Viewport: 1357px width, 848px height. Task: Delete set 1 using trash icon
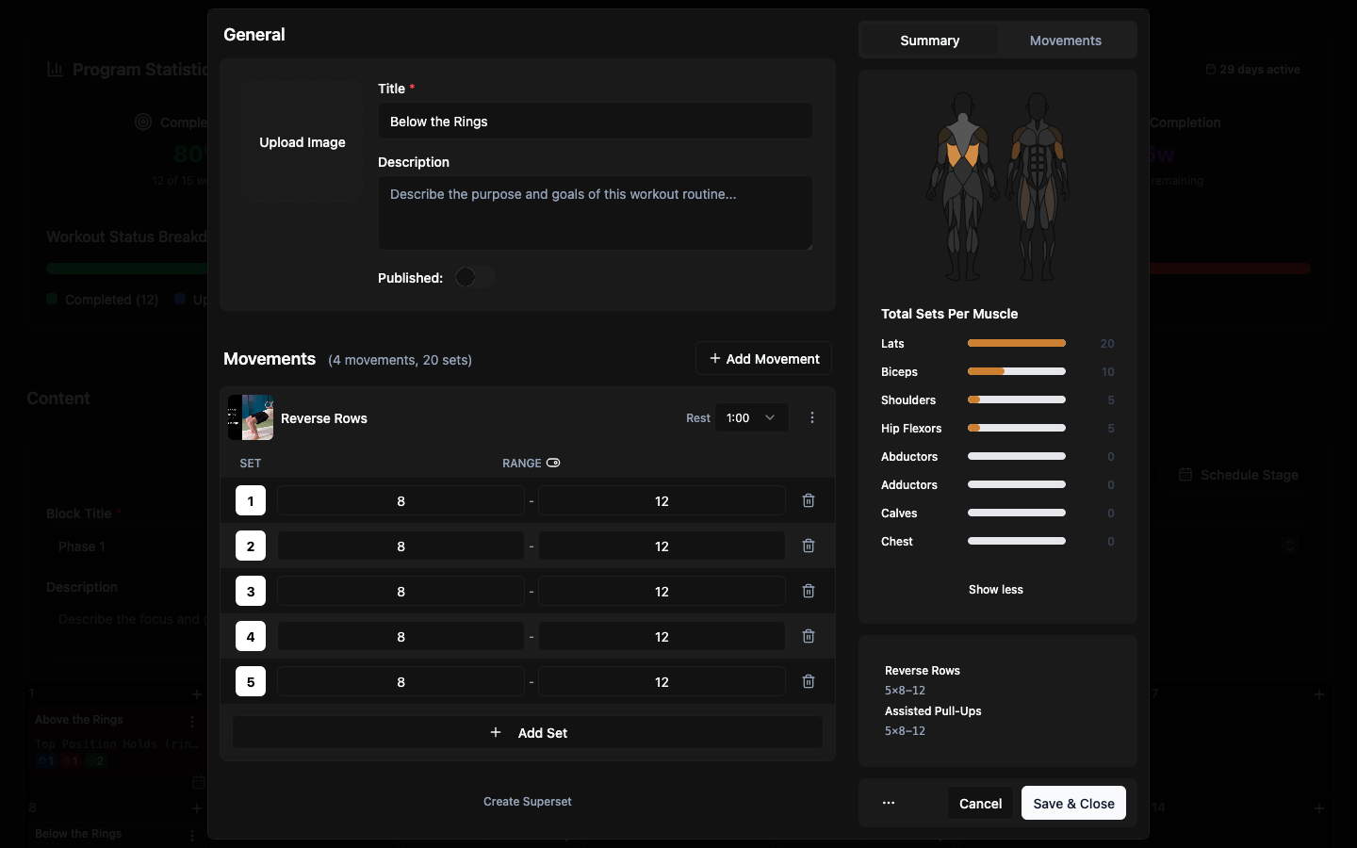click(808, 501)
